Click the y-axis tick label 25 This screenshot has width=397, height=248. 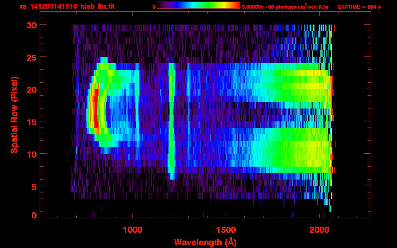pos(31,57)
